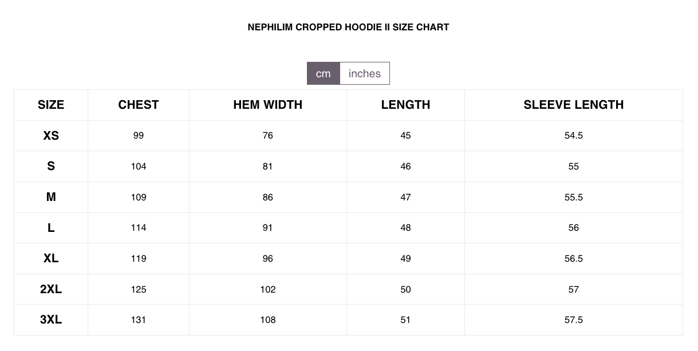The height and width of the screenshot is (351, 698).
Task: Click the CHEST column header
Action: tap(139, 105)
